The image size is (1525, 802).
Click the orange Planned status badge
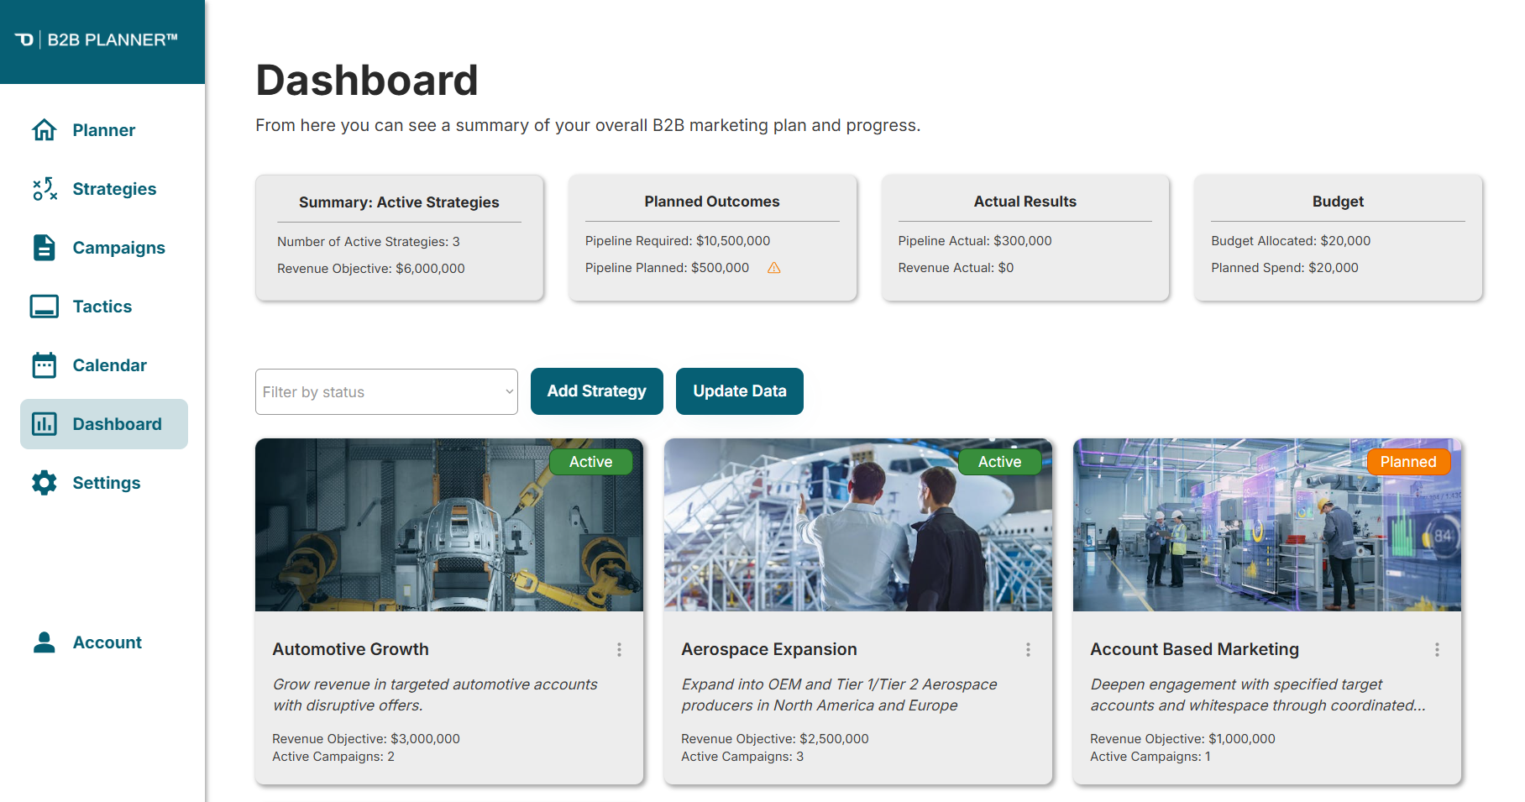(1408, 462)
